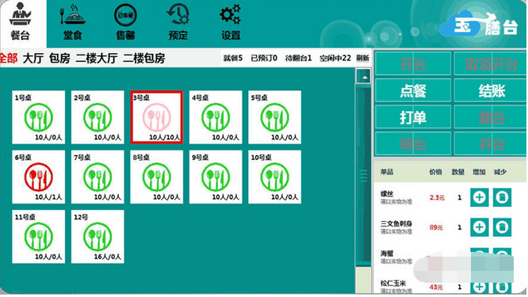
Task: Click the 价格 column header
Action: [x=435, y=172]
